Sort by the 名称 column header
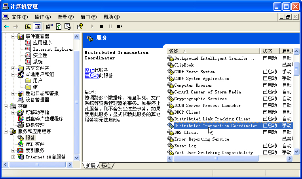Image resolution: width=302 pixels, height=179 pixels. click(213, 51)
